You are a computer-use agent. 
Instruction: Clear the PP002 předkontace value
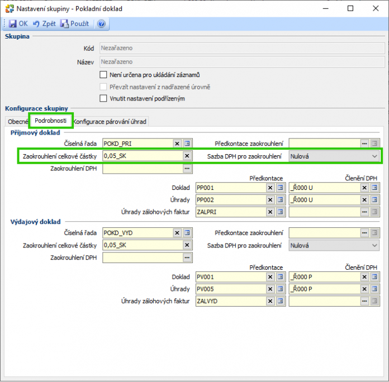tap(271, 200)
